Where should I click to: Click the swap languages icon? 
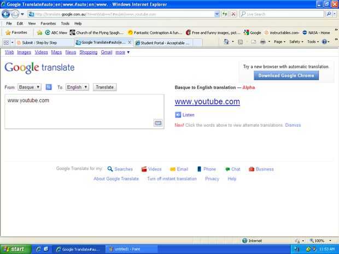click(x=49, y=87)
